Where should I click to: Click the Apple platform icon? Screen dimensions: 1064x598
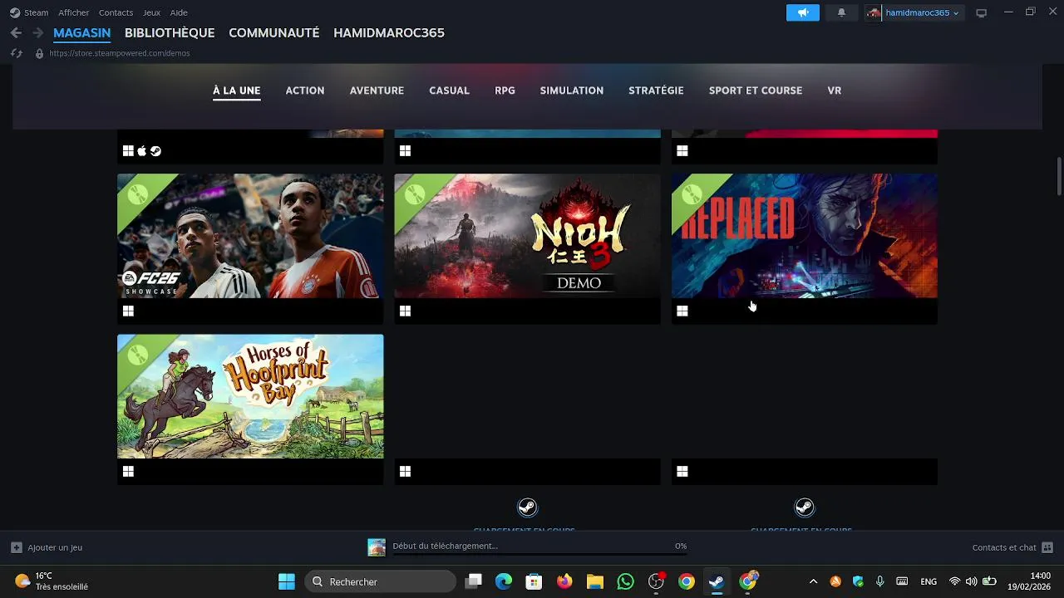coord(142,151)
